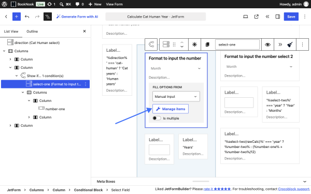
Task: Click the View Form link
Action: pyautogui.click(x=114, y=4)
